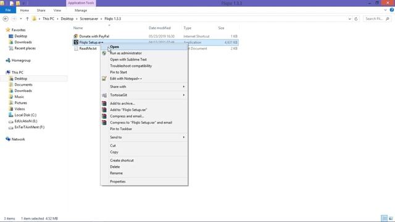Select Desktop under Favorites
Image resolution: width=395 pixels, height=222 pixels.
(x=20, y=36)
